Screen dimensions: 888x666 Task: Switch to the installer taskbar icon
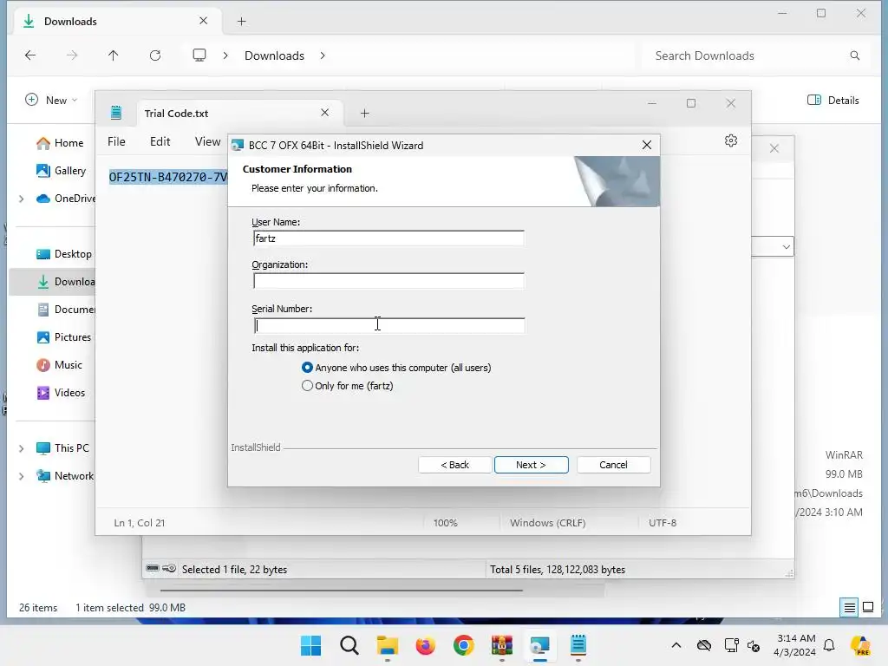pyautogui.click(x=539, y=645)
